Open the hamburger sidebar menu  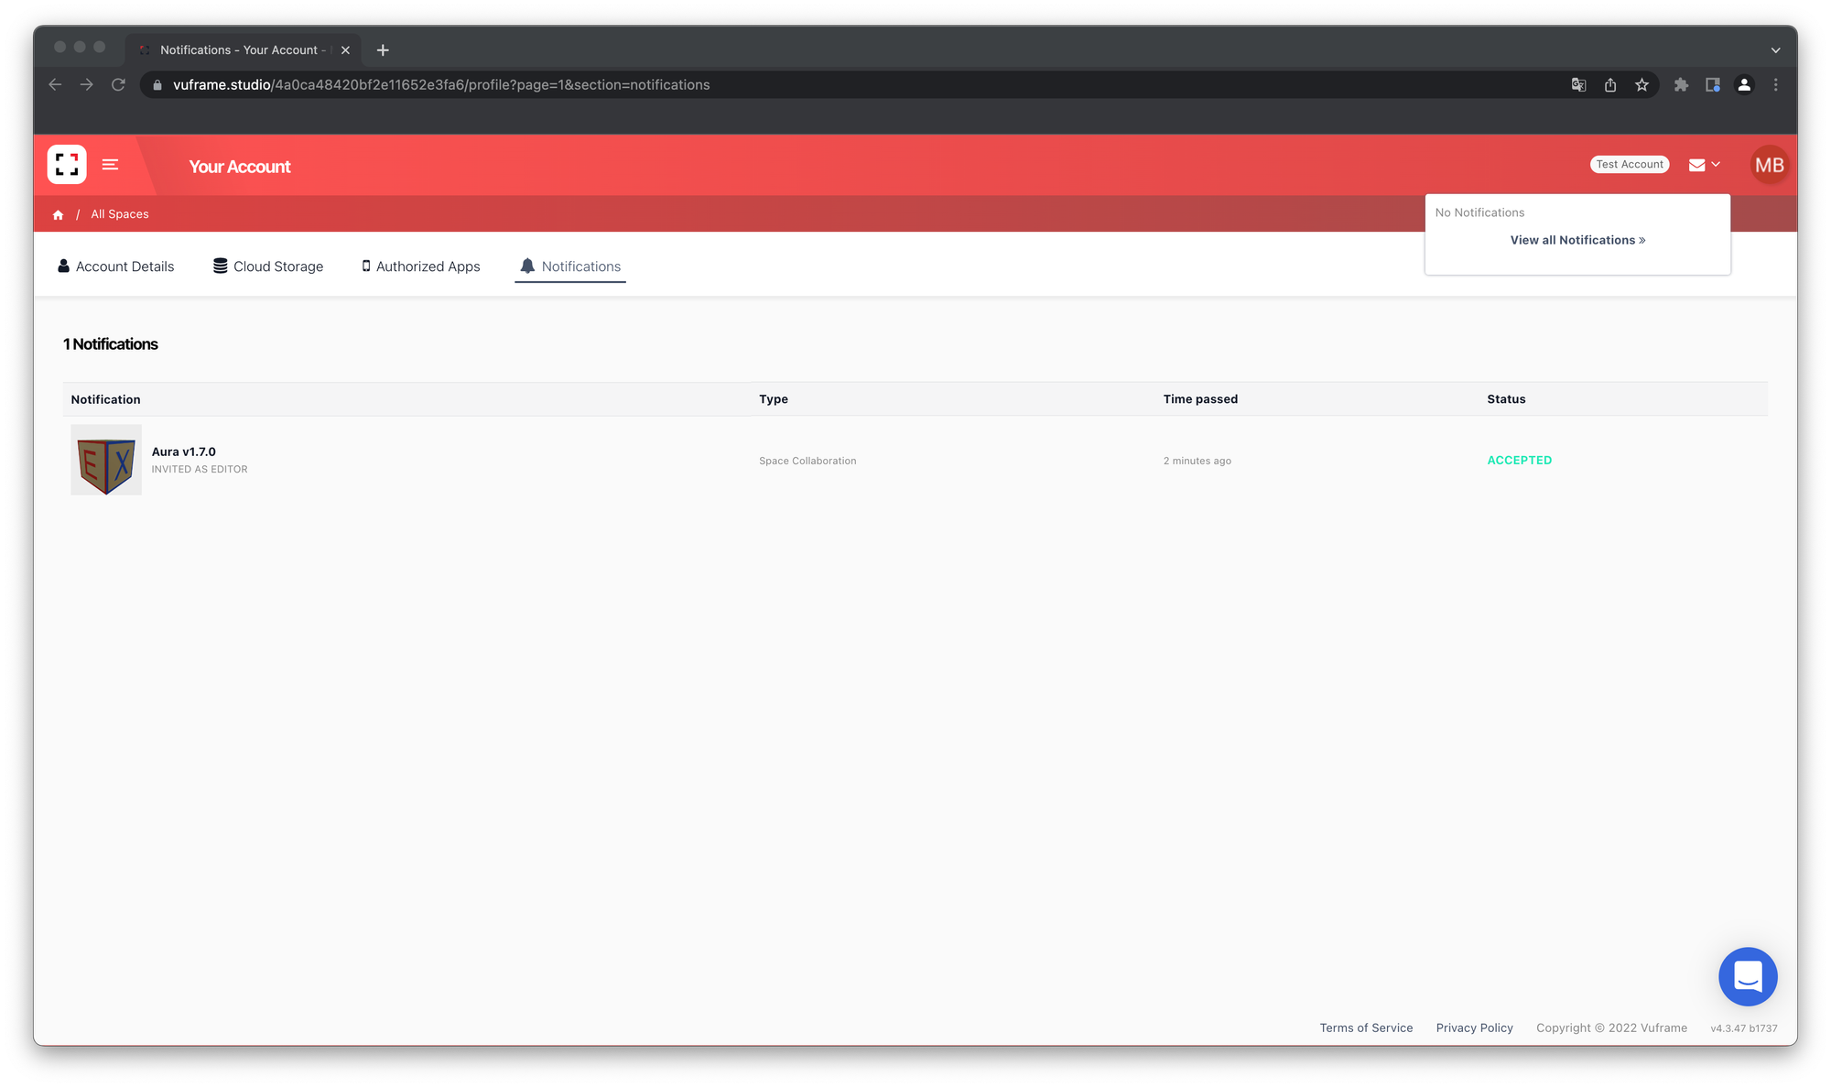click(x=110, y=165)
